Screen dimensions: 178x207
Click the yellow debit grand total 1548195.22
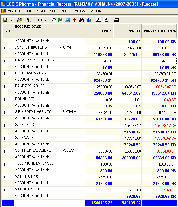(x=102, y=203)
